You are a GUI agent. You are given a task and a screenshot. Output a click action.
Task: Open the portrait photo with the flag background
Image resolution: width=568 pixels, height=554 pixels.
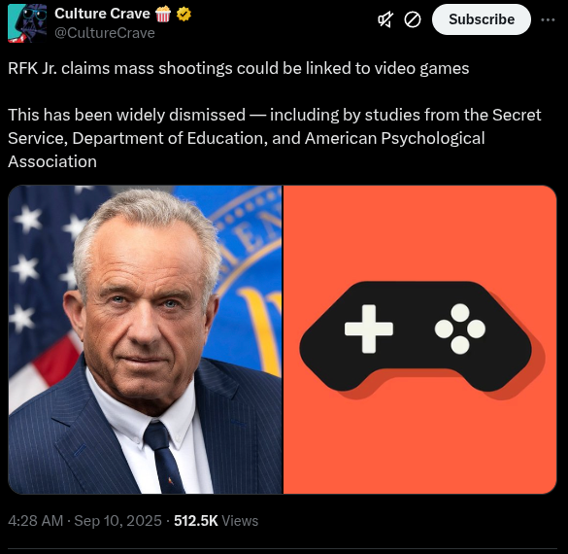click(146, 340)
